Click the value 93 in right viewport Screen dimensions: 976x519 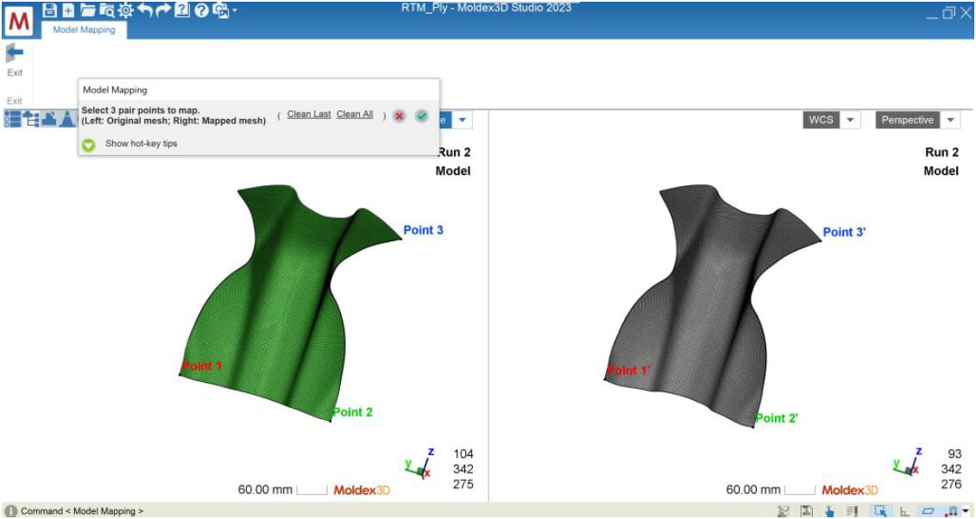click(954, 454)
